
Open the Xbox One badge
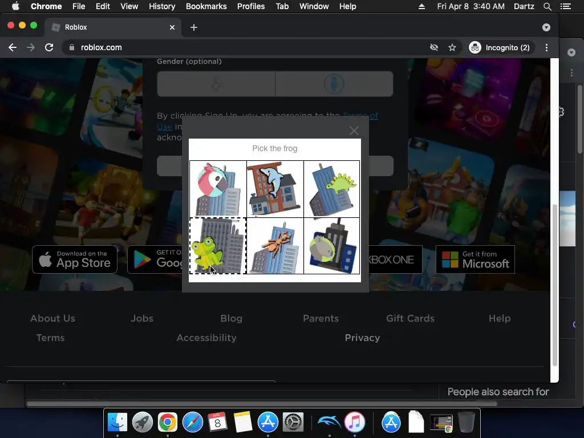click(x=395, y=259)
